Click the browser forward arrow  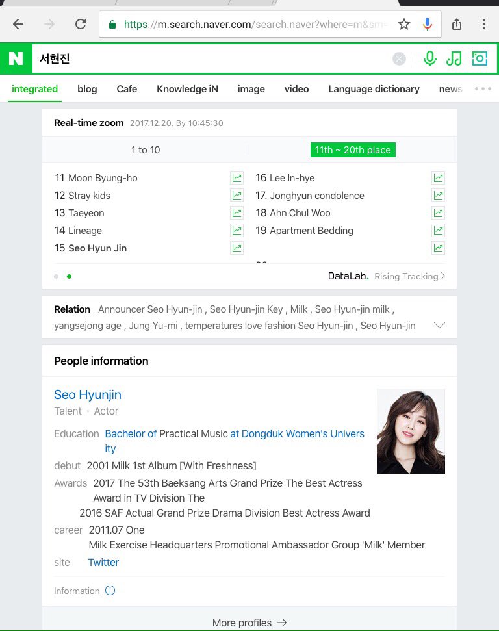coord(49,24)
